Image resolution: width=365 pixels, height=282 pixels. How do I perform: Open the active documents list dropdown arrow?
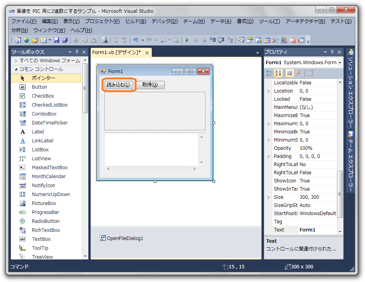click(x=258, y=53)
